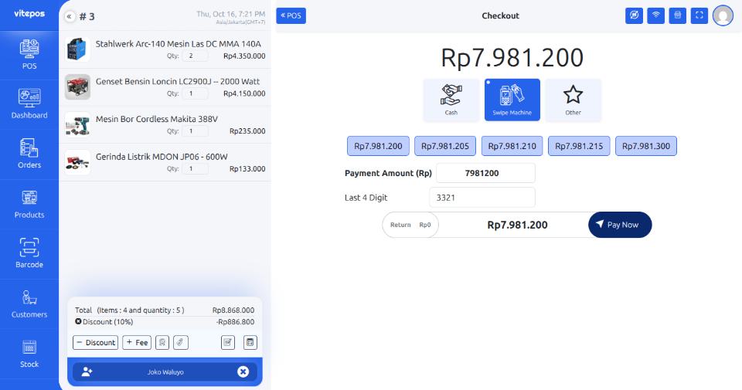
Task: Toggle fullscreen mode icon
Action: coord(699,15)
